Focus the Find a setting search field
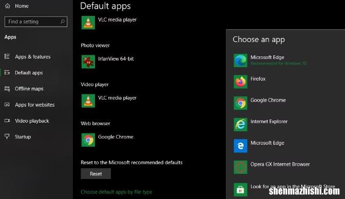The height and width of the screenshot is (199, 345). (x=36, y=22)
